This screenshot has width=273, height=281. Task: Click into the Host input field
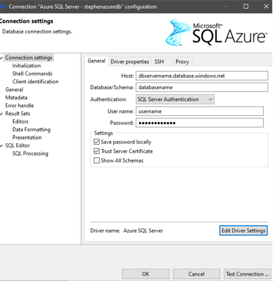click(202, 76)
